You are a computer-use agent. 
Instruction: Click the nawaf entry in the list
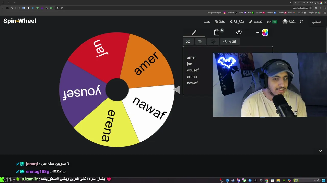click(192, 83)
